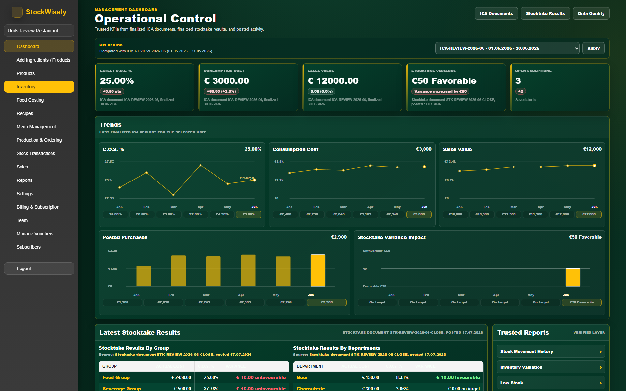Click 'Variance increased by €50' badge
This screenshot has width=626, height=391.
point(440,92)
